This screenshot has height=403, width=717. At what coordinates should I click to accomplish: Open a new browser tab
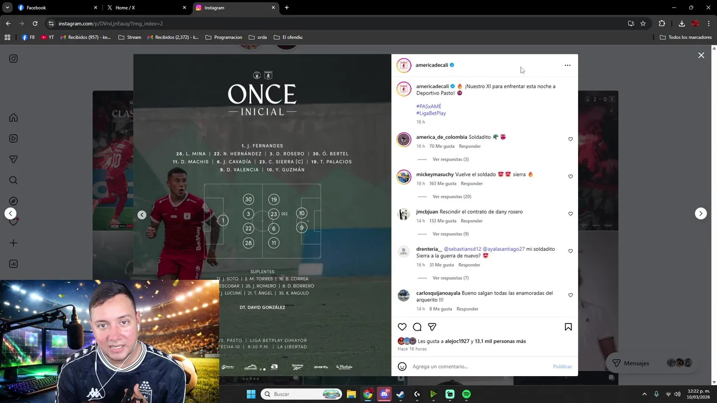(287, 8)
